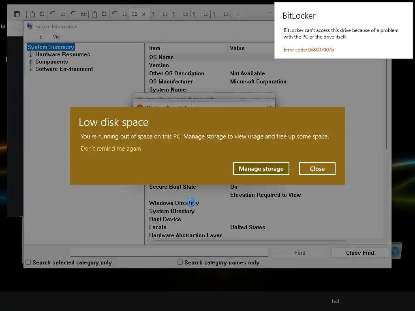Click the System Information title bar icon
The height and width of the screenshot is (311, 415).
[30, 26]
